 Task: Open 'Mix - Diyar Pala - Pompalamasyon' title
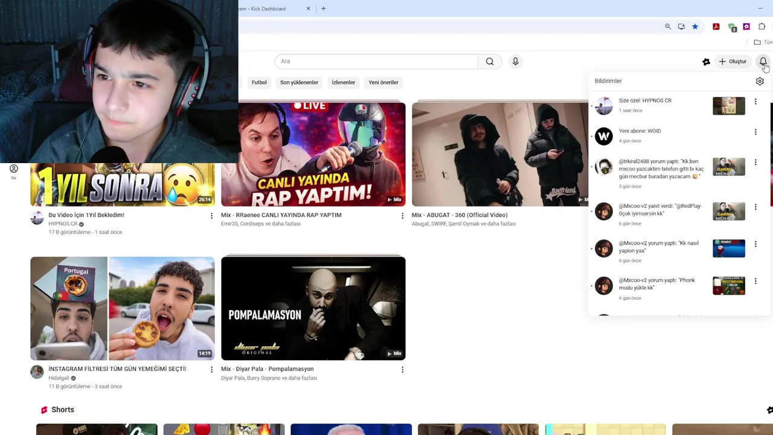268,369
